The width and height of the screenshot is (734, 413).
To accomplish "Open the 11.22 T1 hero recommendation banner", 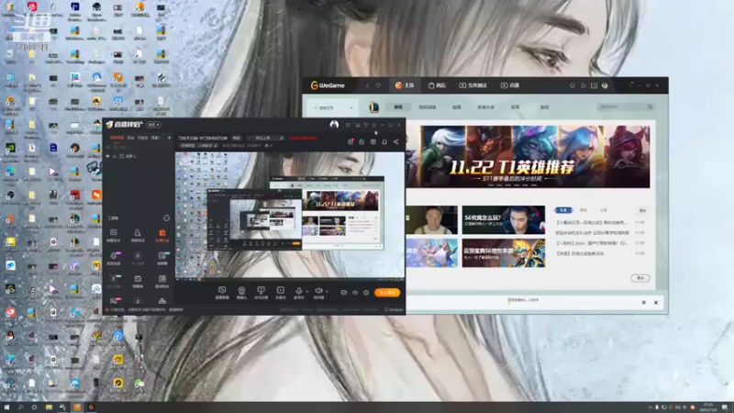I will point(528,157).
